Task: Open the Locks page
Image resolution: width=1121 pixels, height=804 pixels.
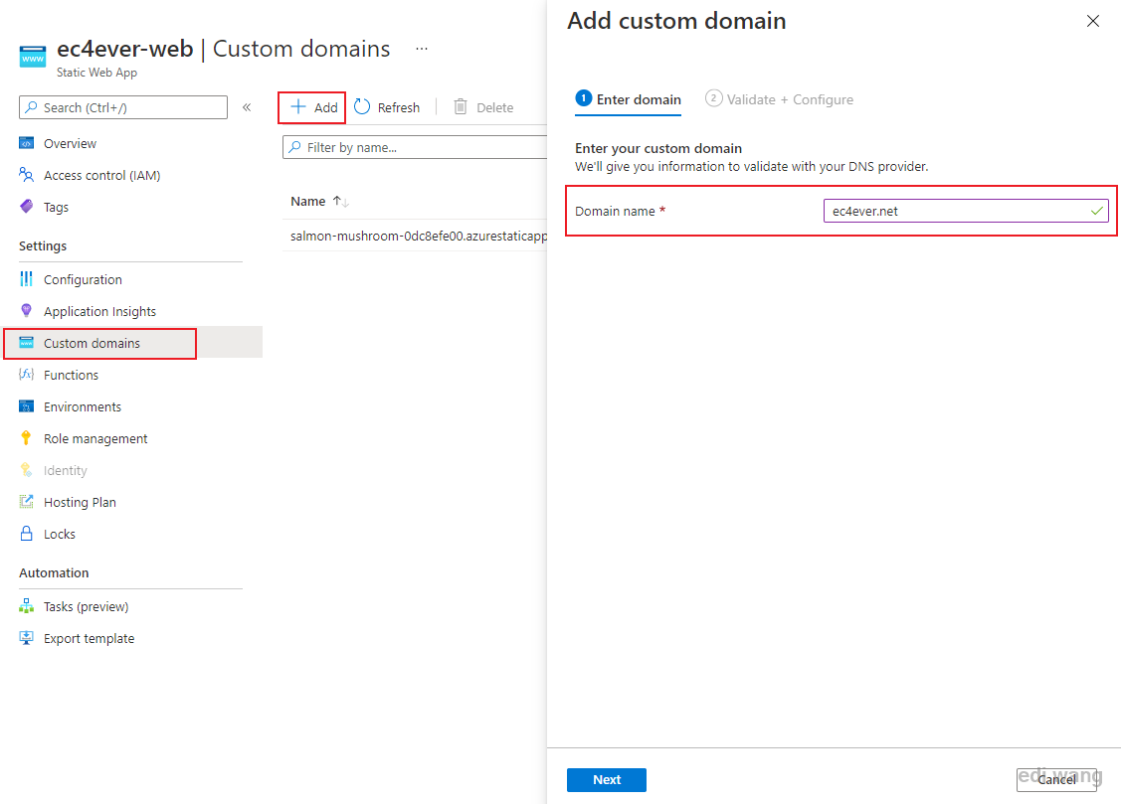Action: [x=60, y=534]
